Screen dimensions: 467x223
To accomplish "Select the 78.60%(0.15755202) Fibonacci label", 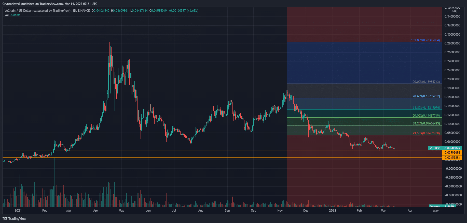I will tap(426, 96).
